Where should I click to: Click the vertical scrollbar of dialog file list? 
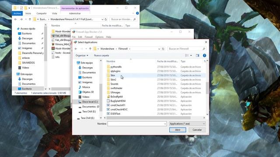click(x=207, y=88)
